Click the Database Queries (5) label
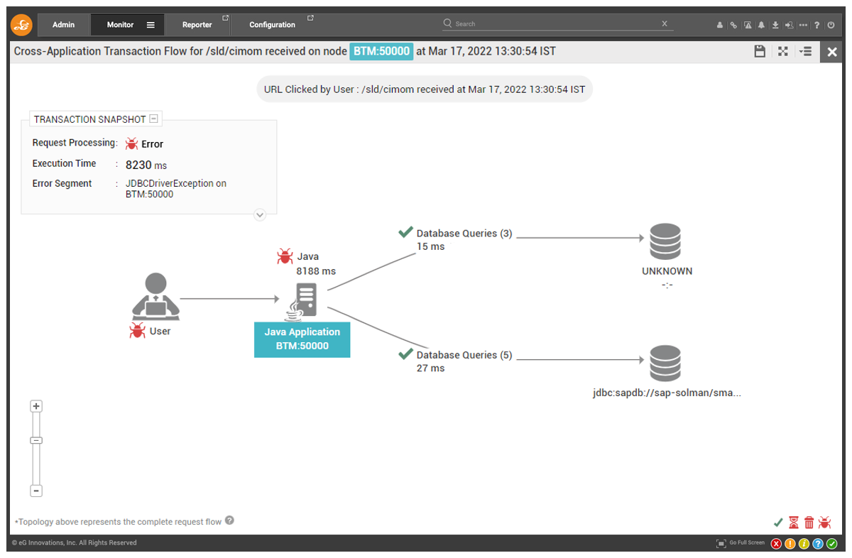The height and width of the screenshot is (558, 852). point(464,355)
